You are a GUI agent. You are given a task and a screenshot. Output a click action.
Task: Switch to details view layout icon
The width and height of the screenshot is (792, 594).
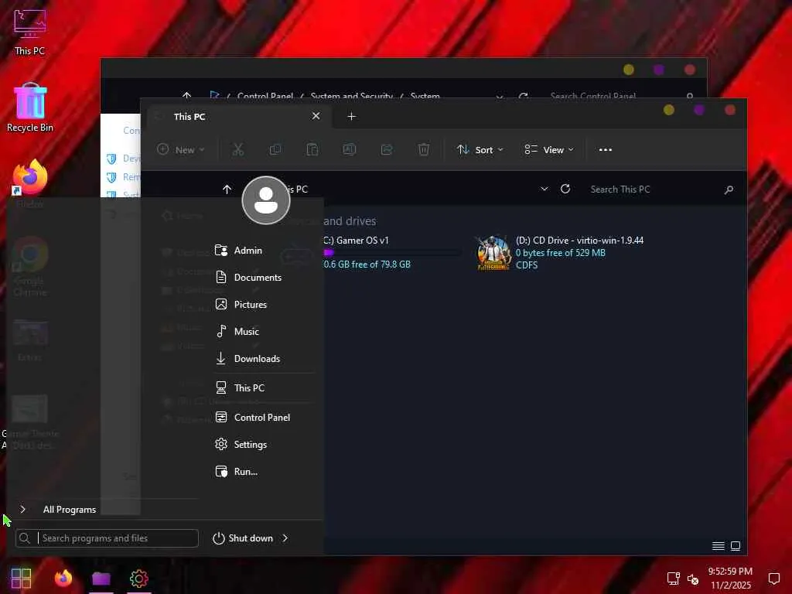click(x=718, y=545)
